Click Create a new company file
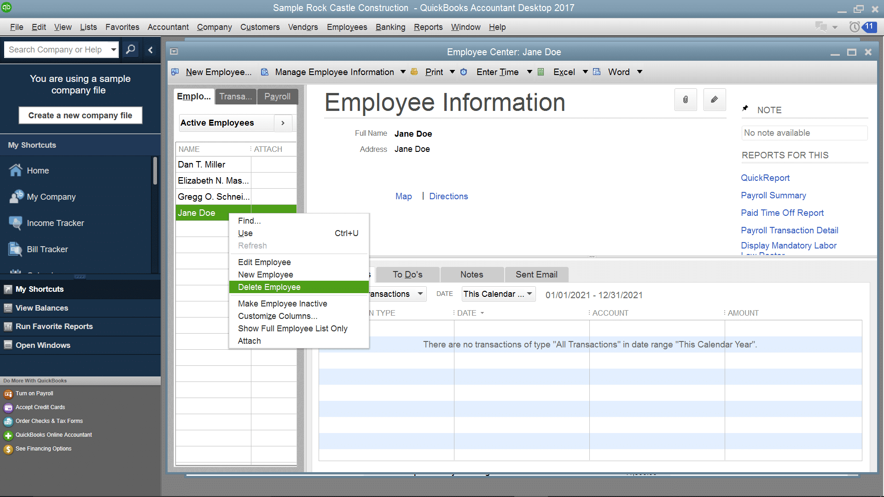This screenshot has height=497, width=884. click(x=80, y=116)
